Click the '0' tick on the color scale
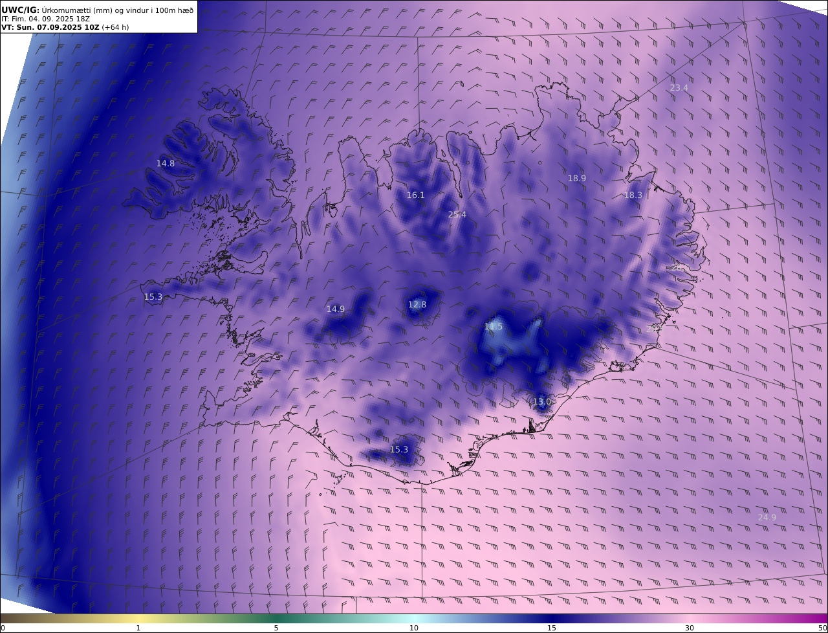 pyautogui.click(x=3, y=628)
